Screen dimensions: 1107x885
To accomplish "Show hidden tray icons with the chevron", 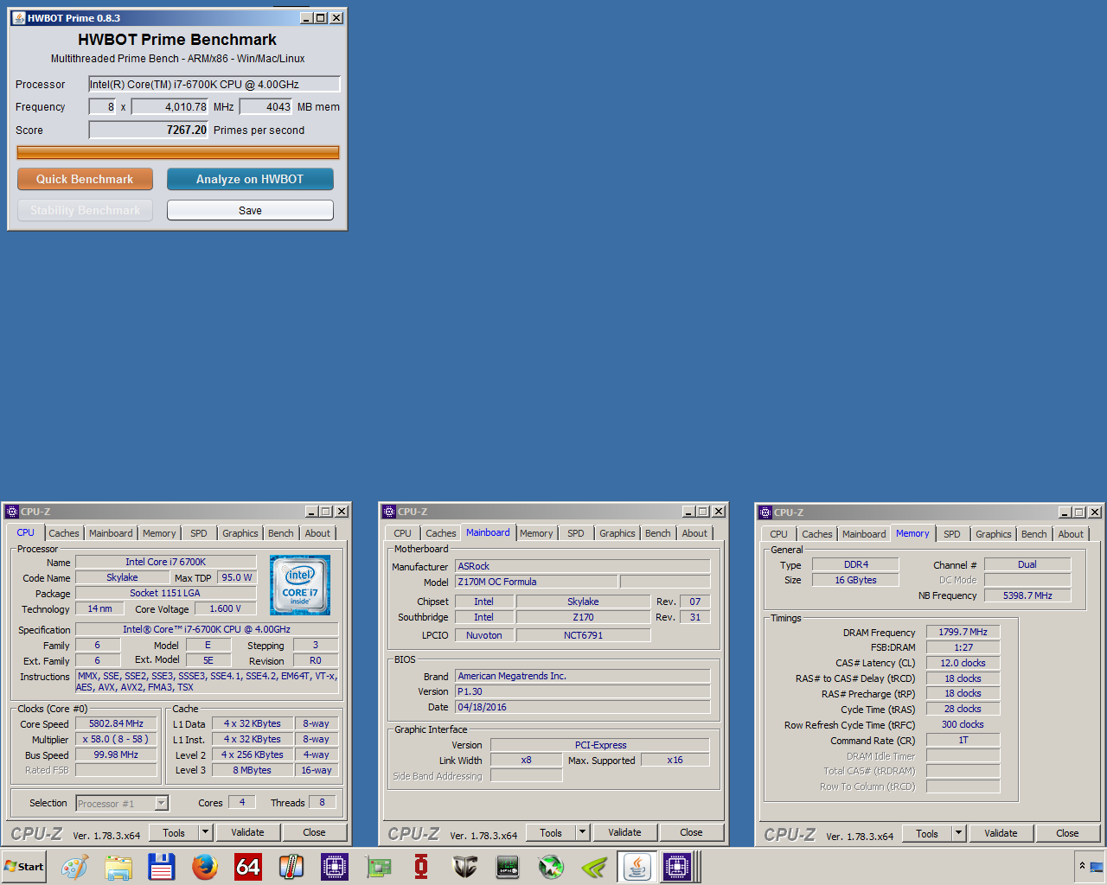I will [x=1081, y=866].
